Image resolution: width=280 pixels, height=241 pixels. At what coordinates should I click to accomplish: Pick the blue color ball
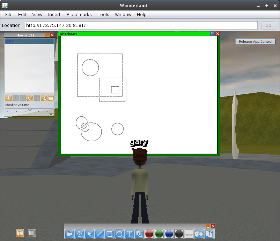tap(169, 234)
